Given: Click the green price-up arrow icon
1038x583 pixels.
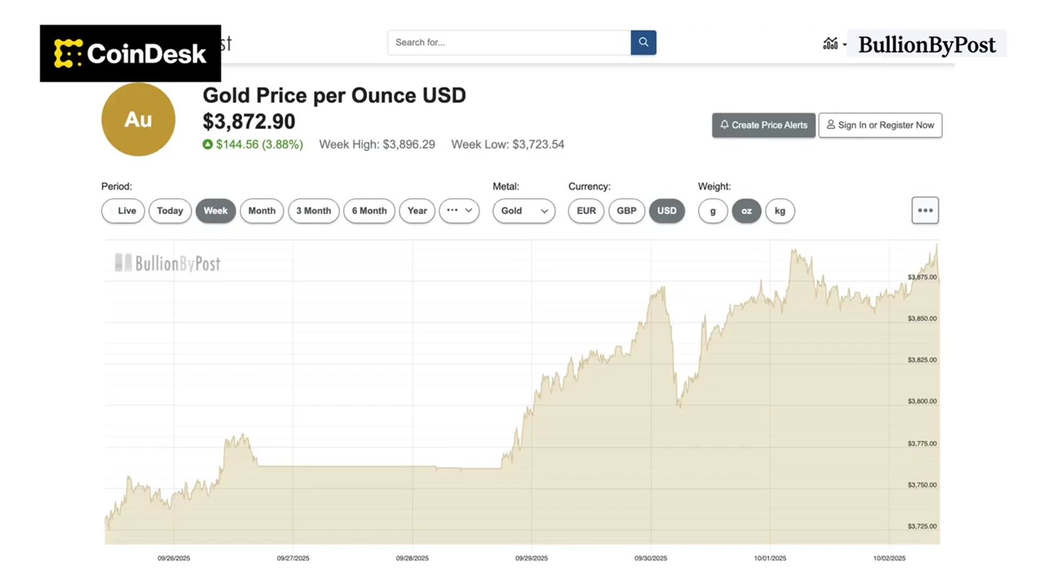Looking at the screenshot, I should 208,144.
